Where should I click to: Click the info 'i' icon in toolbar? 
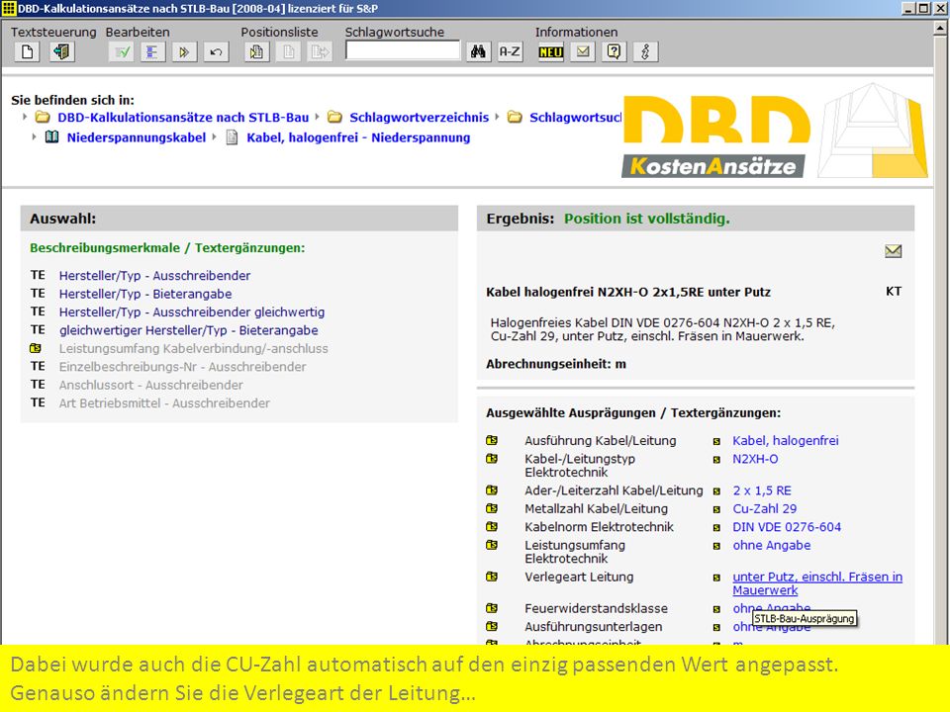point(645,52)
